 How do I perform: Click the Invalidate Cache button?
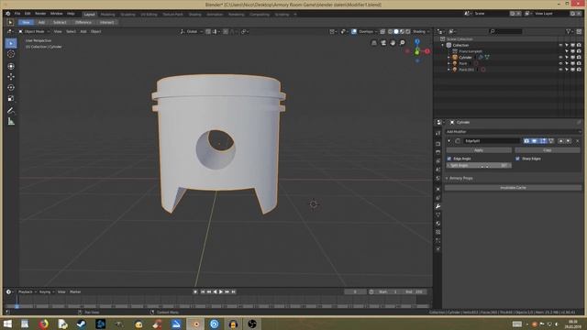click(x=513, y=188)
